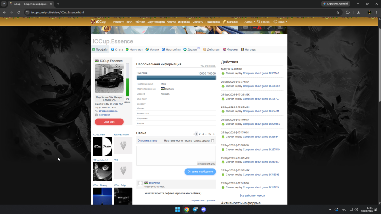Click the Друзья tab icon
The height and width of the screenshot is (214, 381).
(x=185, y=49)
